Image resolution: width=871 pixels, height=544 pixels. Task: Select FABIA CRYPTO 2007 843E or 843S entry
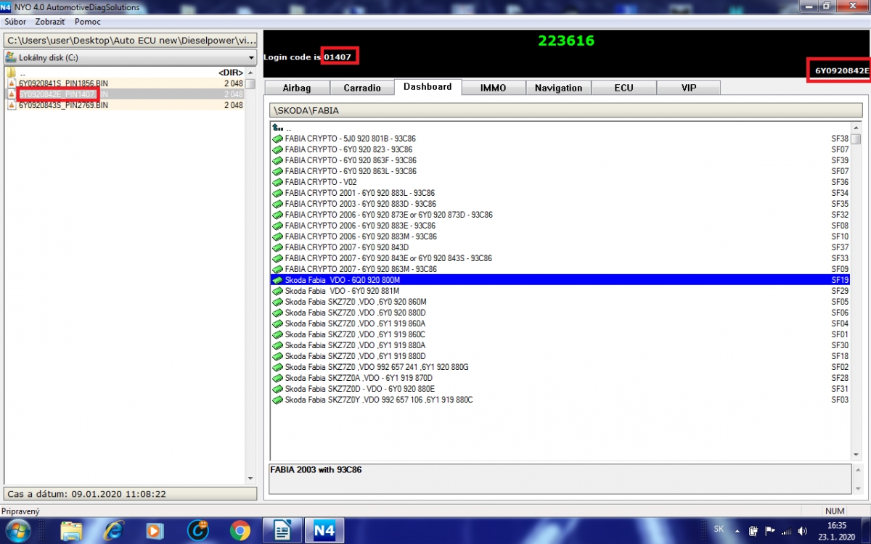click(x=560, y=258)
